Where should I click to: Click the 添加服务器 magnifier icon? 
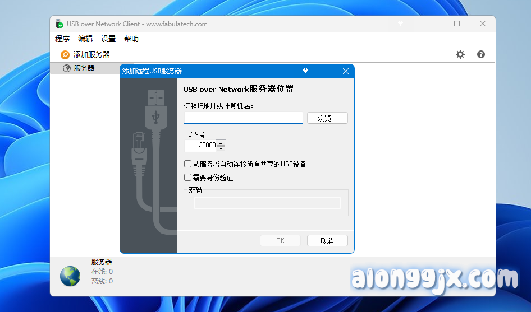click(65, 54)
